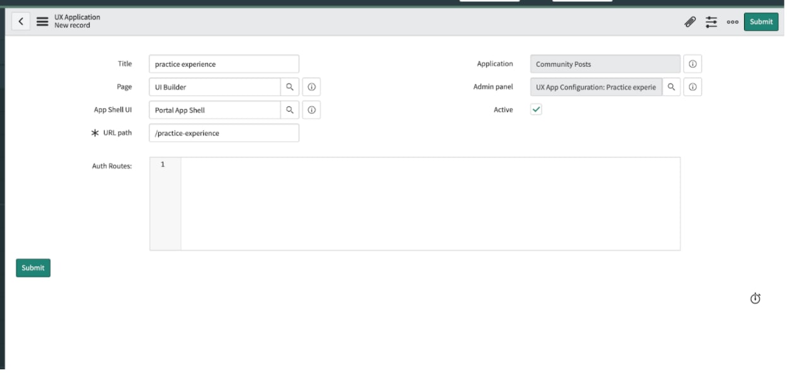Open the App Shell UI lookup magnifier

[x=289, y=110]
